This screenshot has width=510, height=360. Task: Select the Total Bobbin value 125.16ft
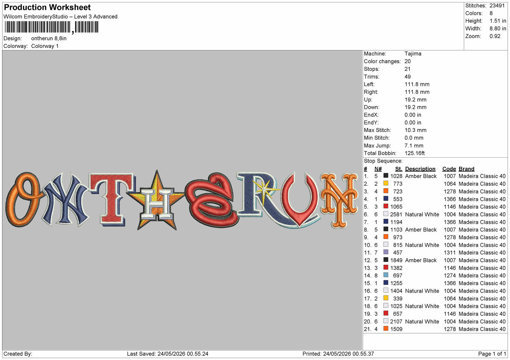pos(415,153)
